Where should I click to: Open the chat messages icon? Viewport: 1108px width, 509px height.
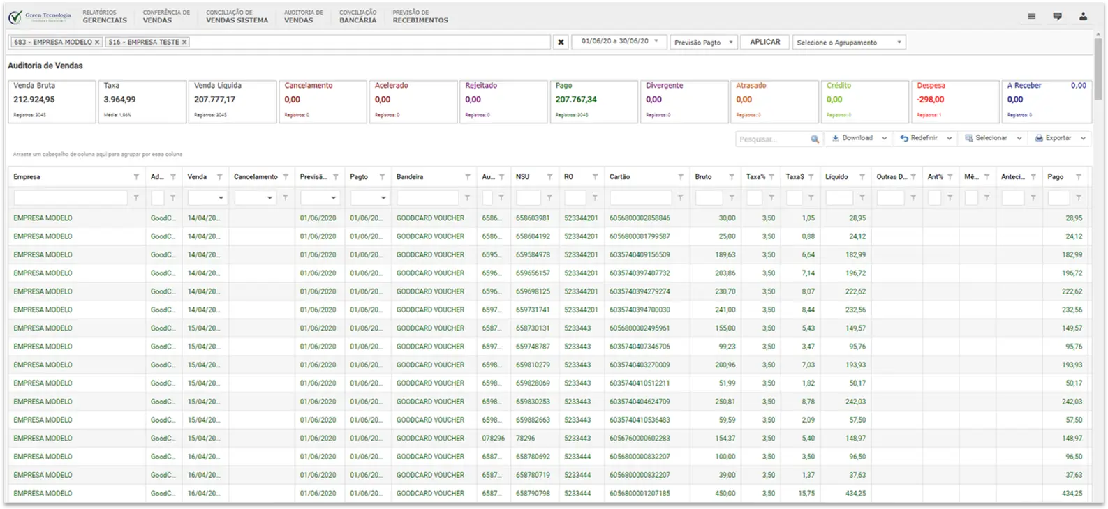[1057, 16]
